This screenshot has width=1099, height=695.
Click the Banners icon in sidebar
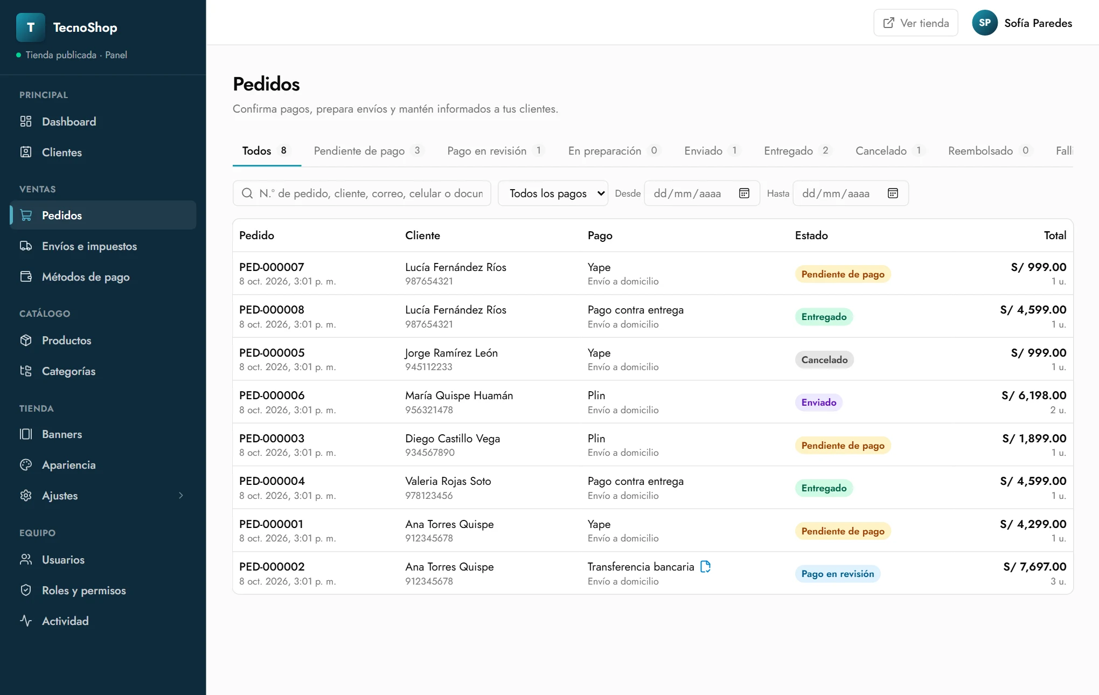(26, 434)
